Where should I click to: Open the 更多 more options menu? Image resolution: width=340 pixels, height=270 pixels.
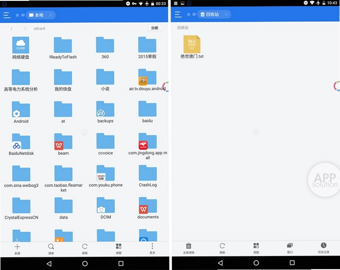click(152, 249)
